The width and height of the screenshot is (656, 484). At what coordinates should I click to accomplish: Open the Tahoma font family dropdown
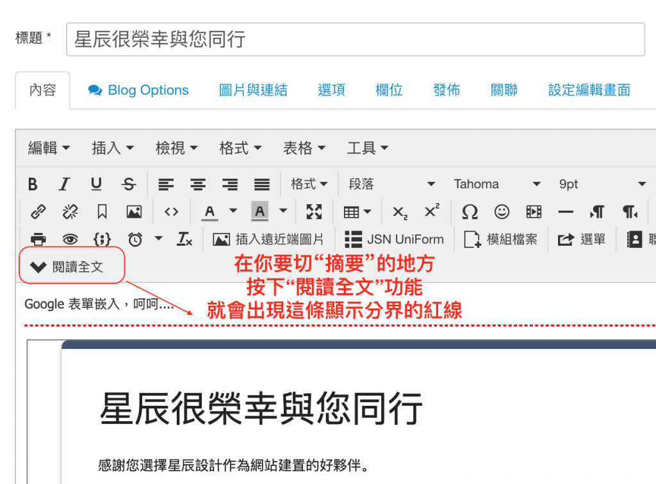tap(497, 184)
